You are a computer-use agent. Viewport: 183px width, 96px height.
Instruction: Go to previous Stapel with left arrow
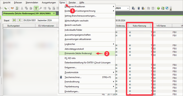[x=20, y=20]
